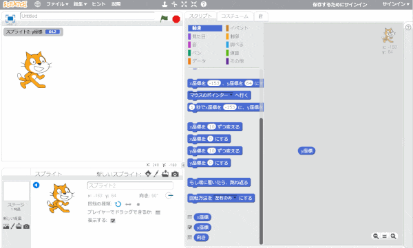The height and width of the screenshot is (248, 413).
Task: Click the y座標を0にする block
Action: pyautogui.click(x=209, y=163)
